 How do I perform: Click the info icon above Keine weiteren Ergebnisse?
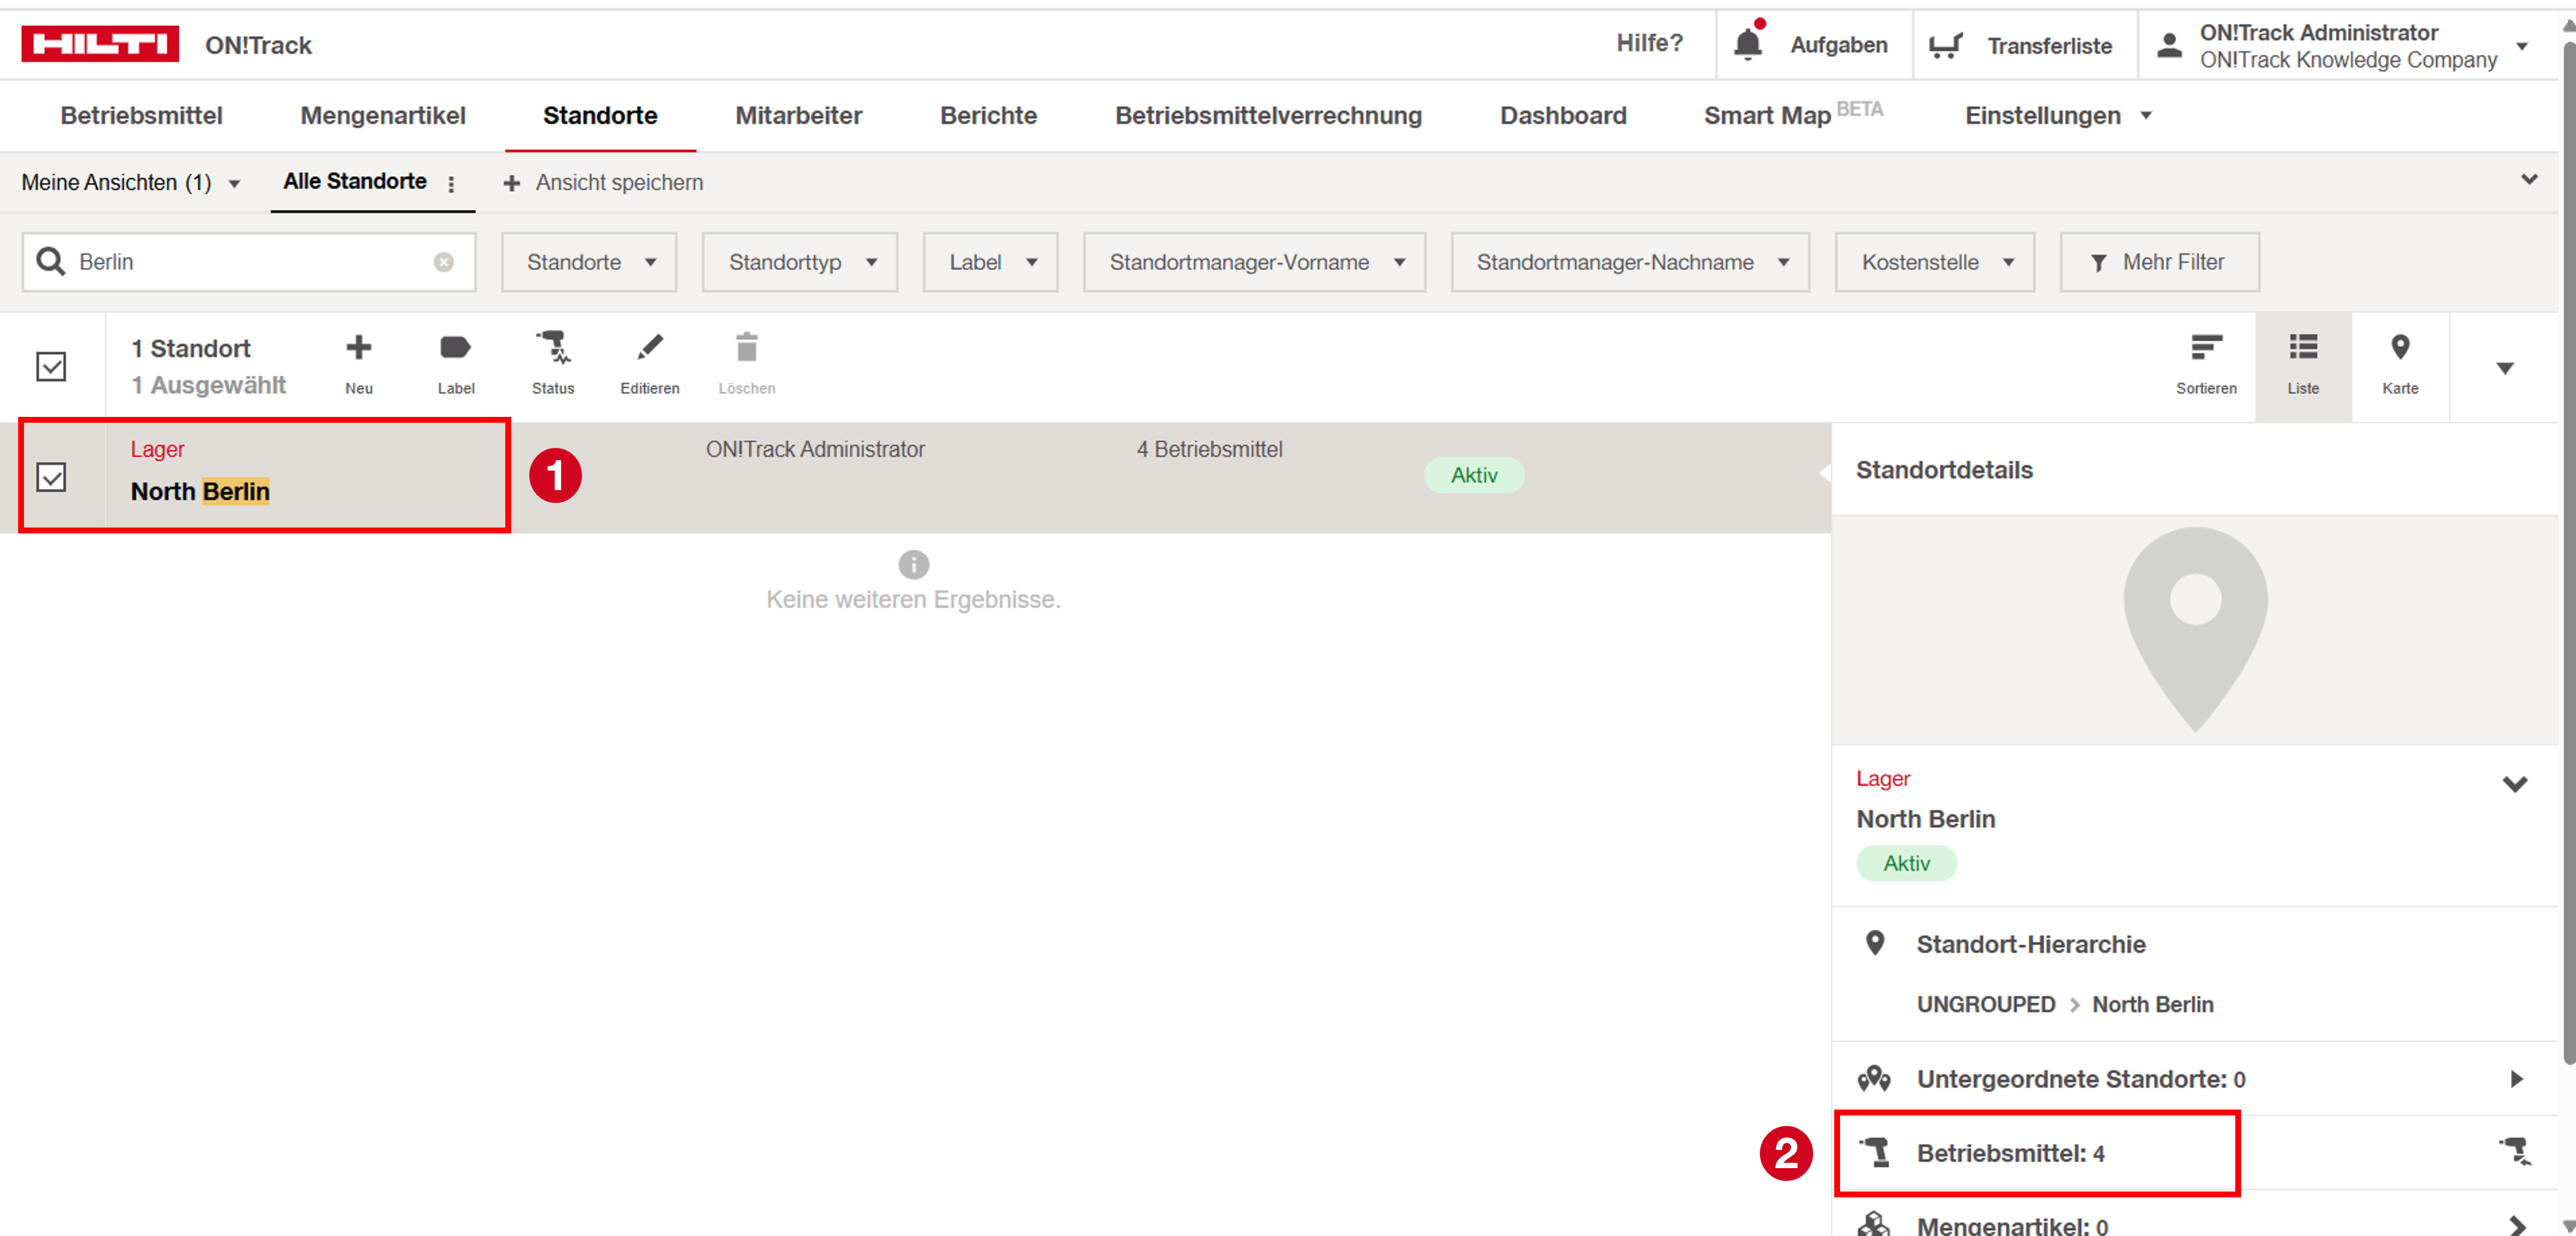point(913,565)
